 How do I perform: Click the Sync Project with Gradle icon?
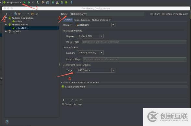[53, 2]
